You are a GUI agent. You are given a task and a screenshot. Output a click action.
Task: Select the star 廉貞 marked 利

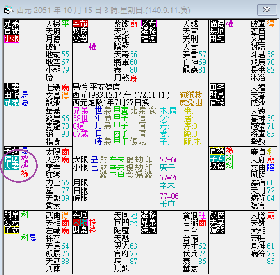(x=258, y=152)
